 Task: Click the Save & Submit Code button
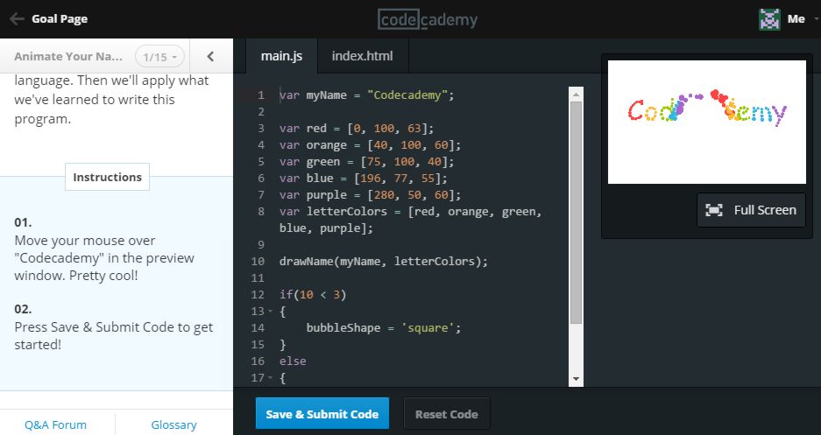[322, 414]
